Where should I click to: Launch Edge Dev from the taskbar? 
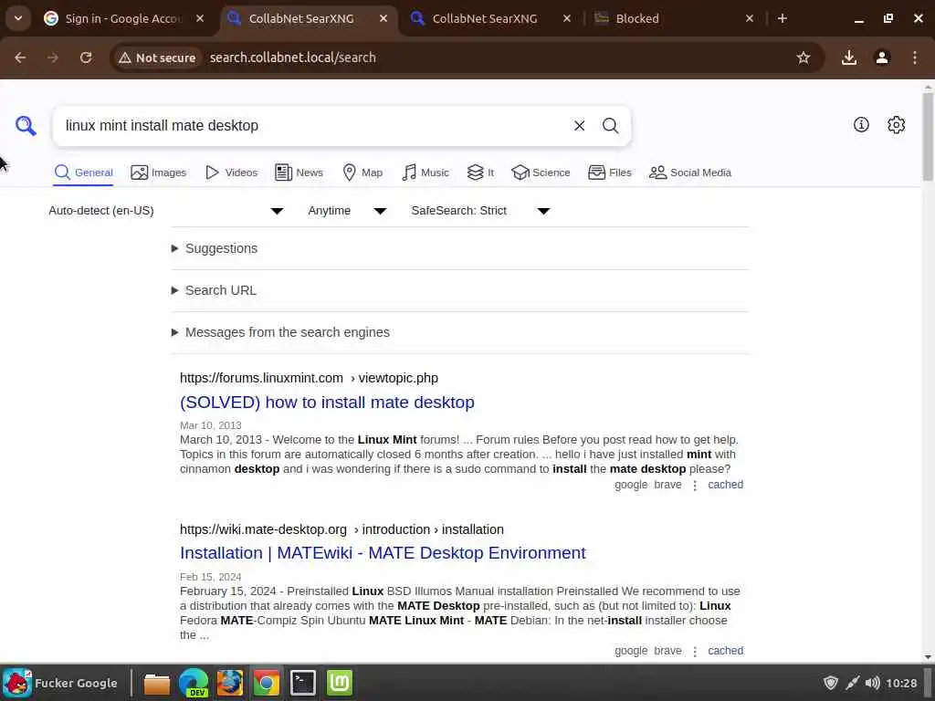pos(194,683)
